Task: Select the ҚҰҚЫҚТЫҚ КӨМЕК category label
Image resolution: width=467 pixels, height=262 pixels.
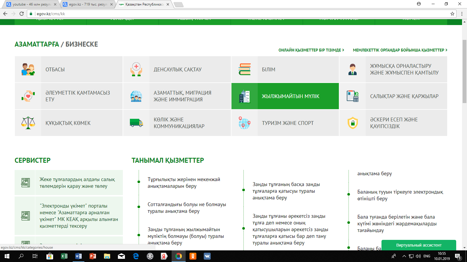Action: point(68,123)
